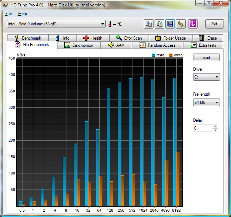
Task: Click the 0.5 x-axis label
Action: 22,210
